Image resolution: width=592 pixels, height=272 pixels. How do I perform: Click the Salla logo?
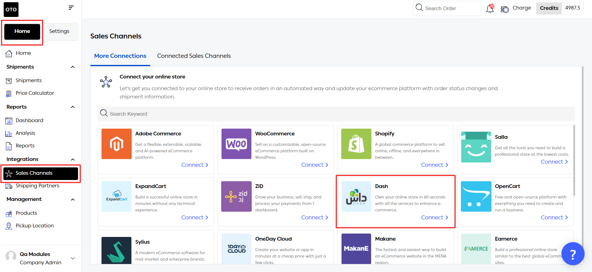[x=476, y=147]
